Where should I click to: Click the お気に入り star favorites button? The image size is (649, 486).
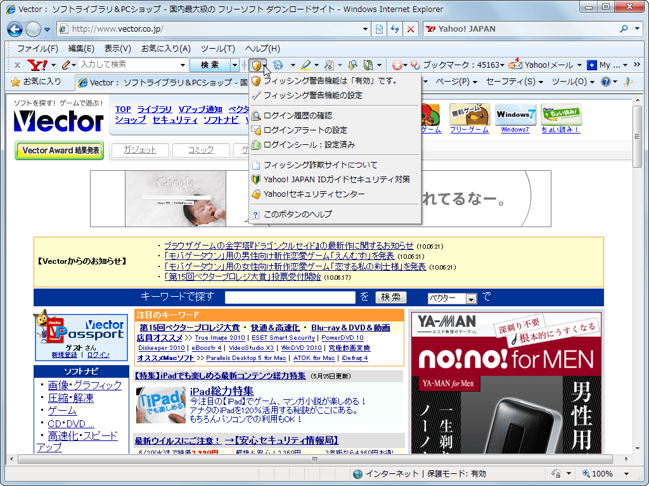(x=36, y=82)
